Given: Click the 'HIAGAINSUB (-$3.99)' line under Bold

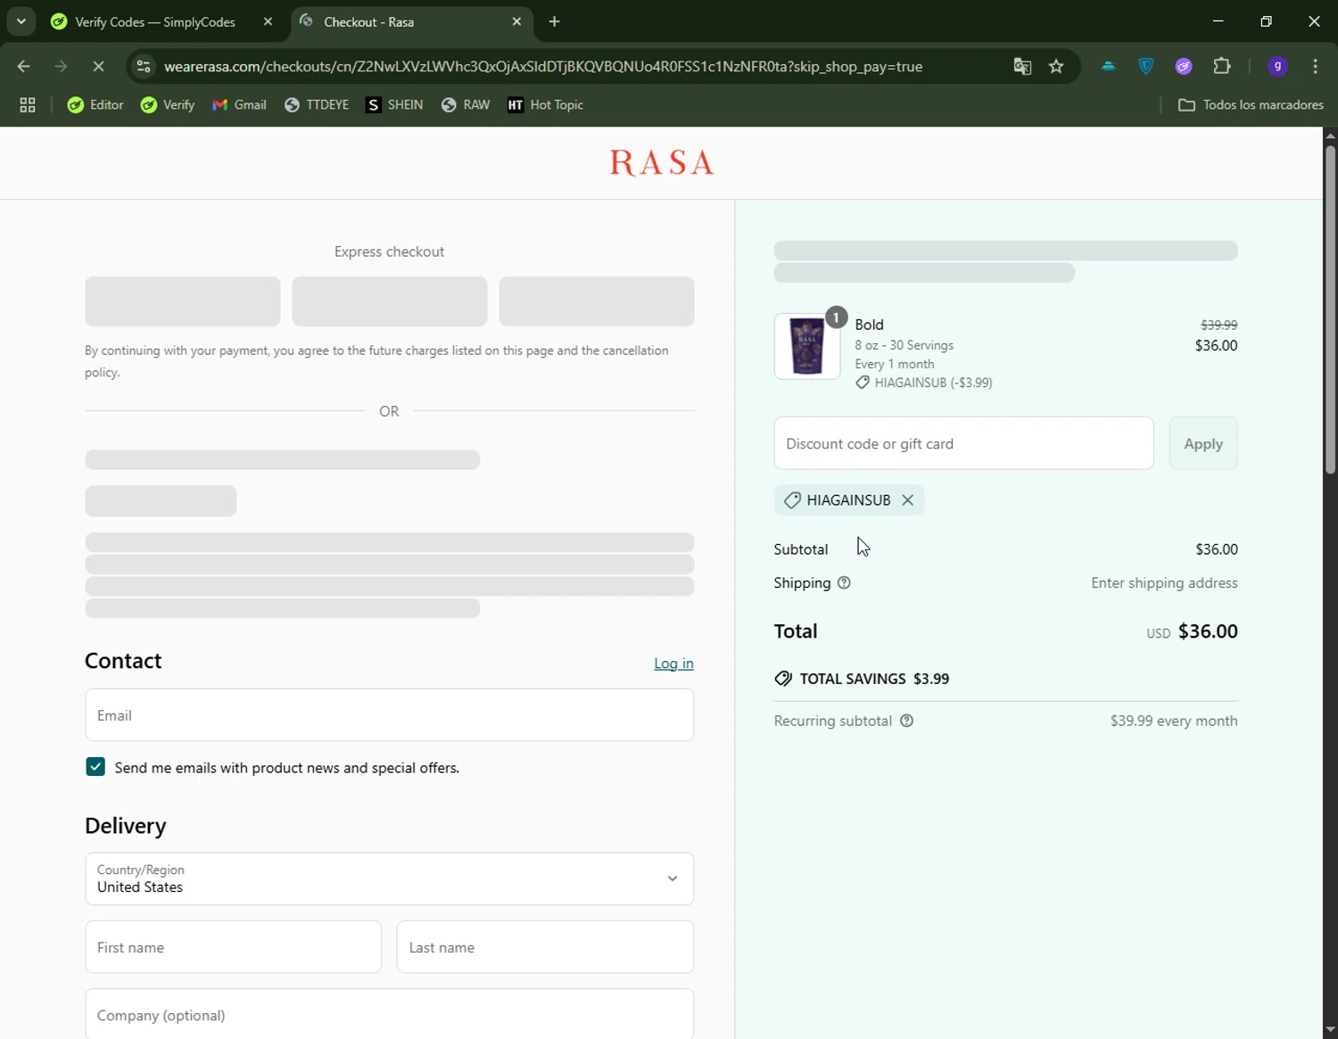Looking at the screenshot, I should (924, 383).
